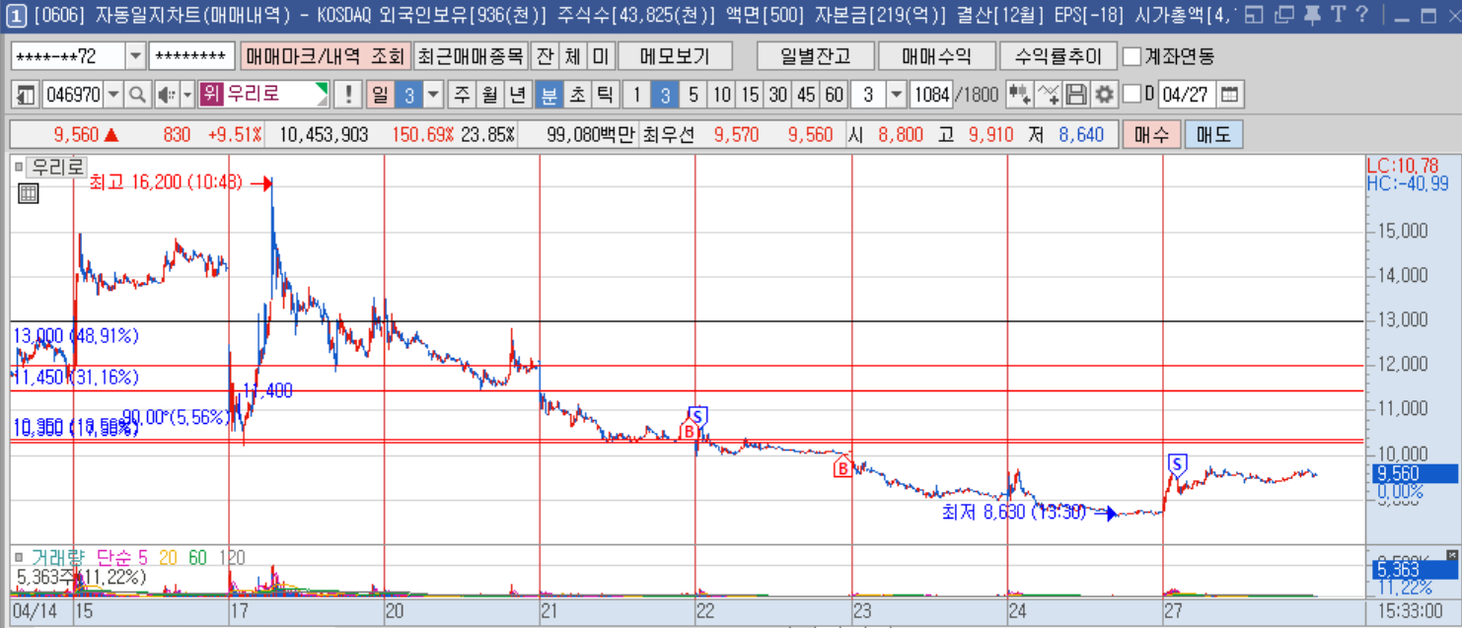Save chart with the floppy disk icon
The height and width of the screenshot is (628, 1462).
(x=1076, y=95)
